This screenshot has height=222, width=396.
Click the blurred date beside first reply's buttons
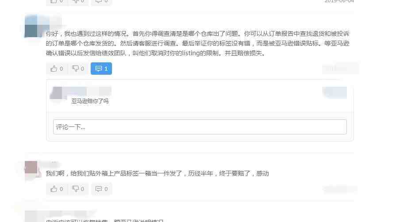pyautogui.click(x=340, y=69)
